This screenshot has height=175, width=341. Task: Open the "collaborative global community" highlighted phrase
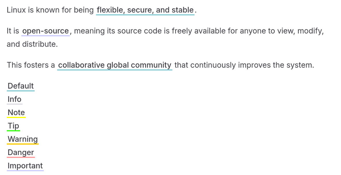pos(115,65)
